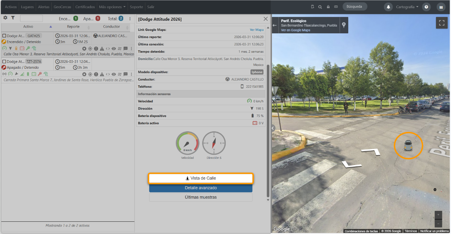Check the box for Dodge GATH25
Image resolution: width=451 pixels, height=234 pixels.
click(4, 36)
